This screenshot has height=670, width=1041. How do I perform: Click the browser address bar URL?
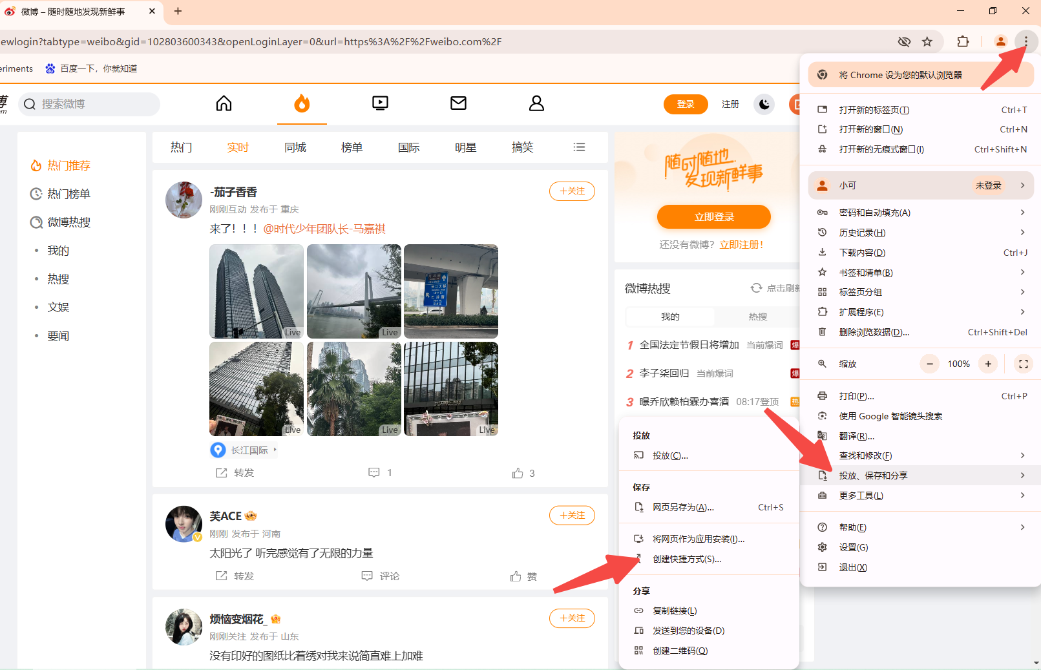[x=251, y=41]
